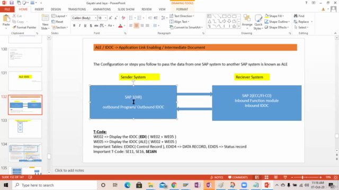
Task: Open Microsoft Edge from the taskbar
Action: [127, 185]
